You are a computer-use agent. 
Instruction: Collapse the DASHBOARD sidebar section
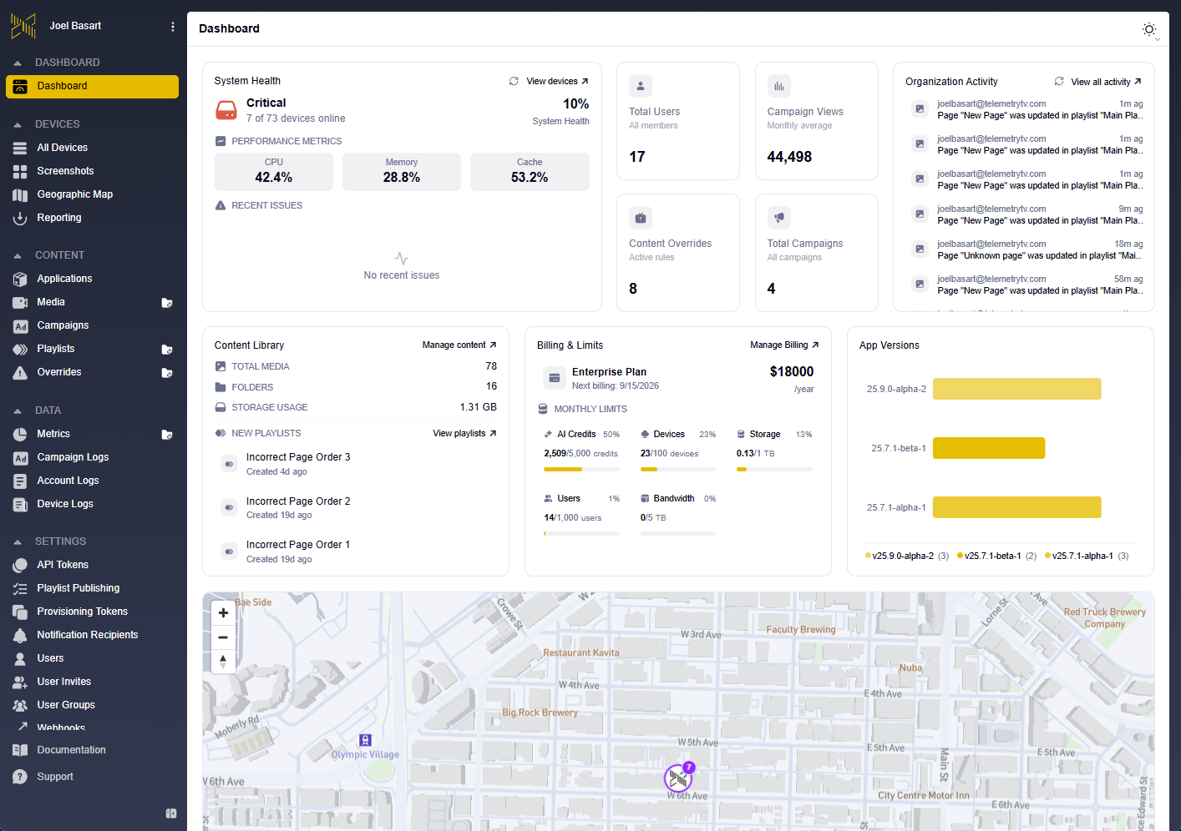18,63
